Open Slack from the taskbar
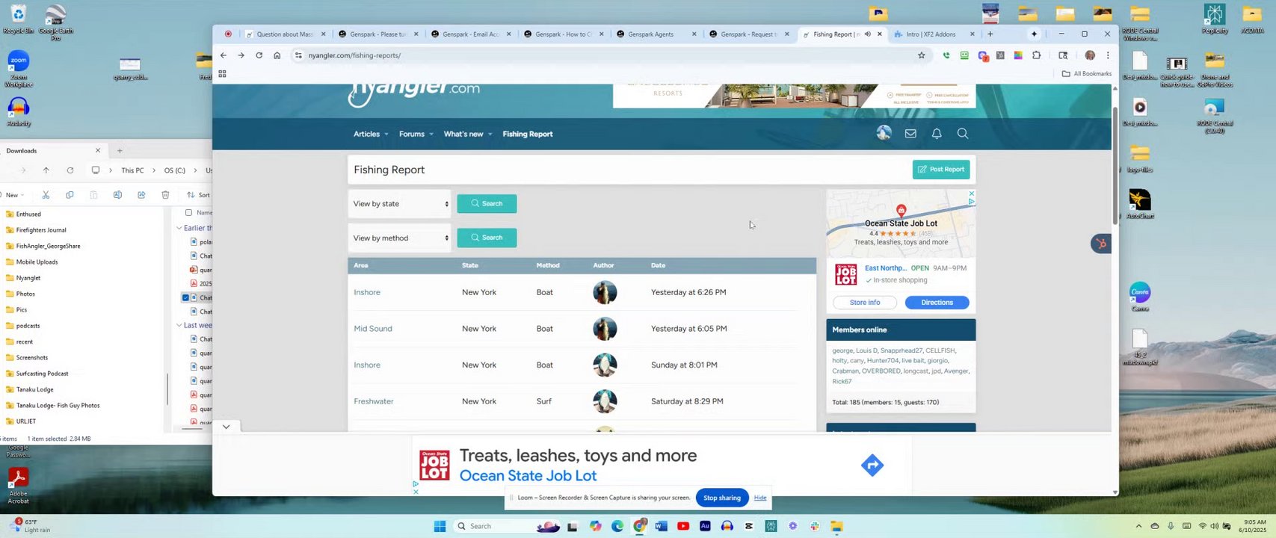1276x538 pixels. [814, 526]
